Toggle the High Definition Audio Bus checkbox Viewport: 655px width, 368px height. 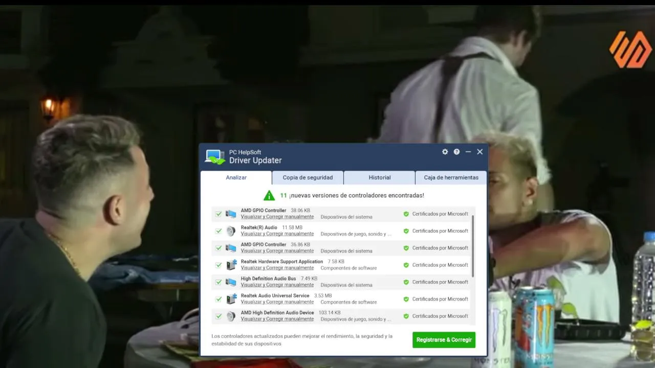click(x=219, y=282)
